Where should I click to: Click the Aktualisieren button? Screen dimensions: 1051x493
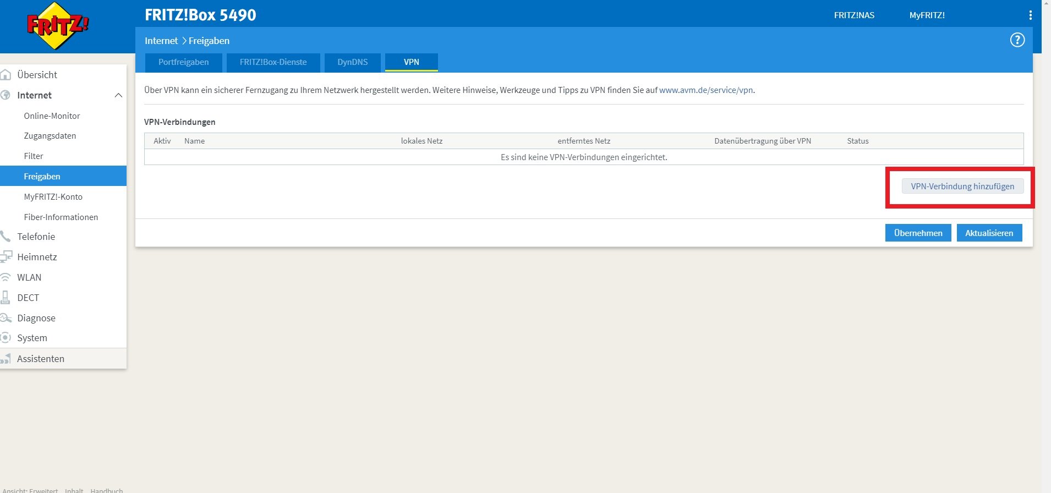989,233
